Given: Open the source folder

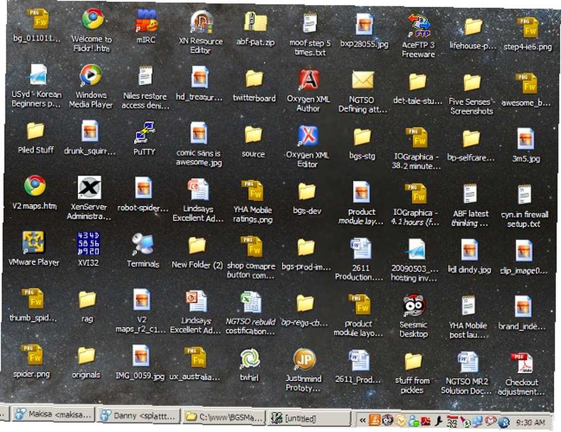Looking at the screenshot, I should [254, 135].
